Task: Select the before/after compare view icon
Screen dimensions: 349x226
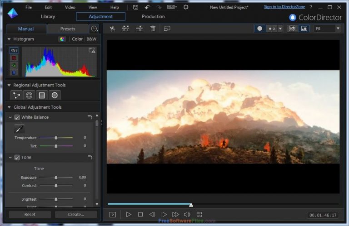Action: click(272, 29)
